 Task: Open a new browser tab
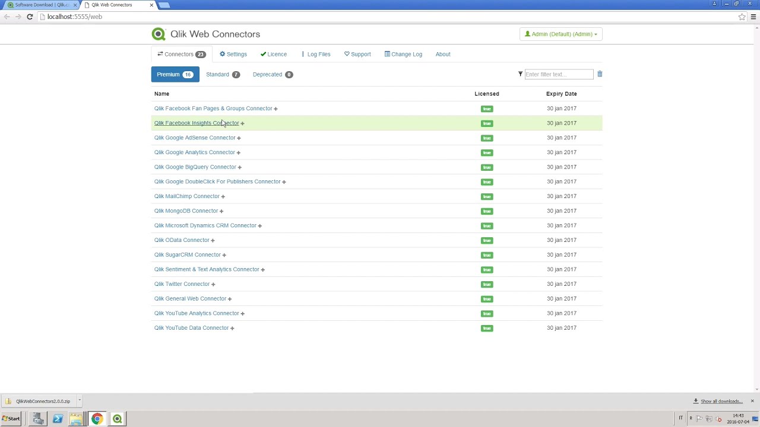tap(164, 5)
